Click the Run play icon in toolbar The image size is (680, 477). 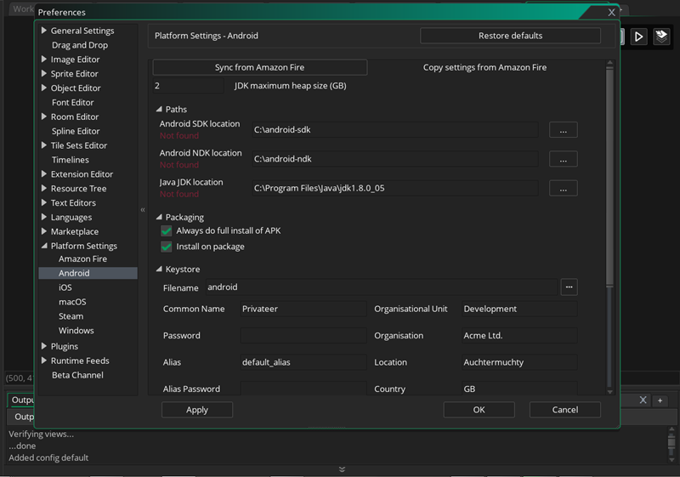point(639,37)
